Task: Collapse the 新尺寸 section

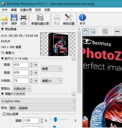Action: tap(2, 59)
